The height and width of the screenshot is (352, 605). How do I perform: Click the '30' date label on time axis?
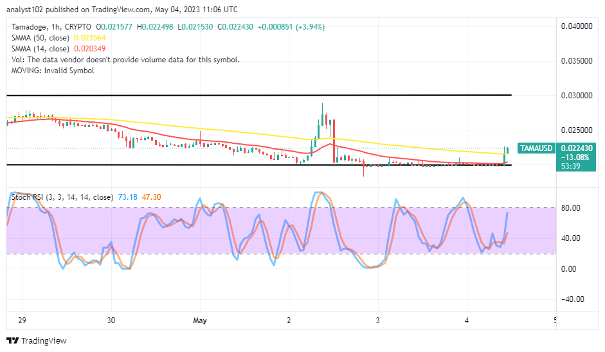pos(111,319)
